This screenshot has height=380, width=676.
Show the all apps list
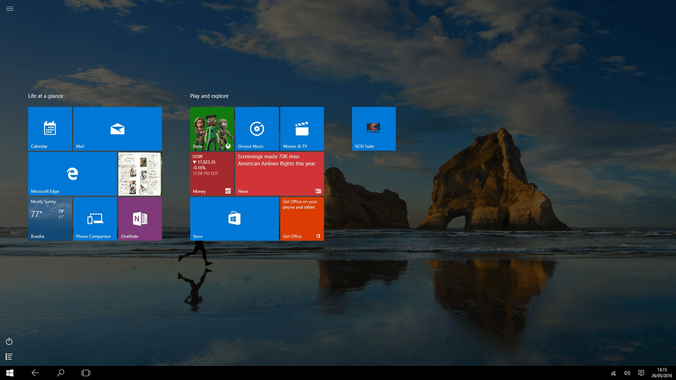(10, 356)
